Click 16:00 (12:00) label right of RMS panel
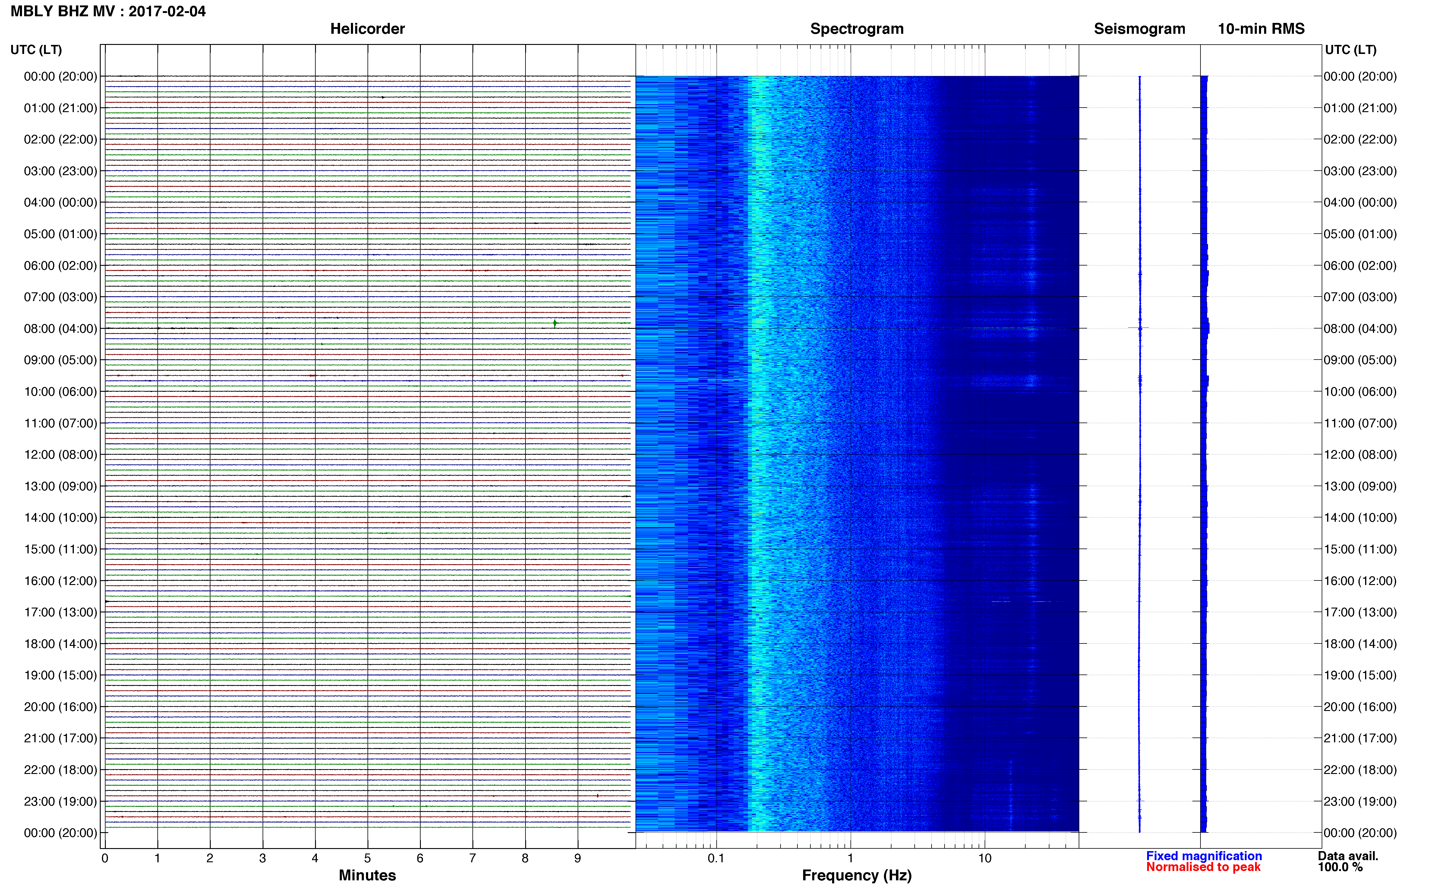 tap(1360, 581)
